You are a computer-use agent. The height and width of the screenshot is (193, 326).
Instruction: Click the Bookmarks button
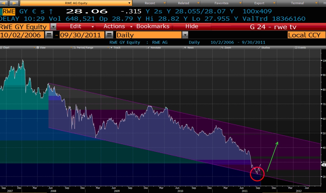coord(153,27)
